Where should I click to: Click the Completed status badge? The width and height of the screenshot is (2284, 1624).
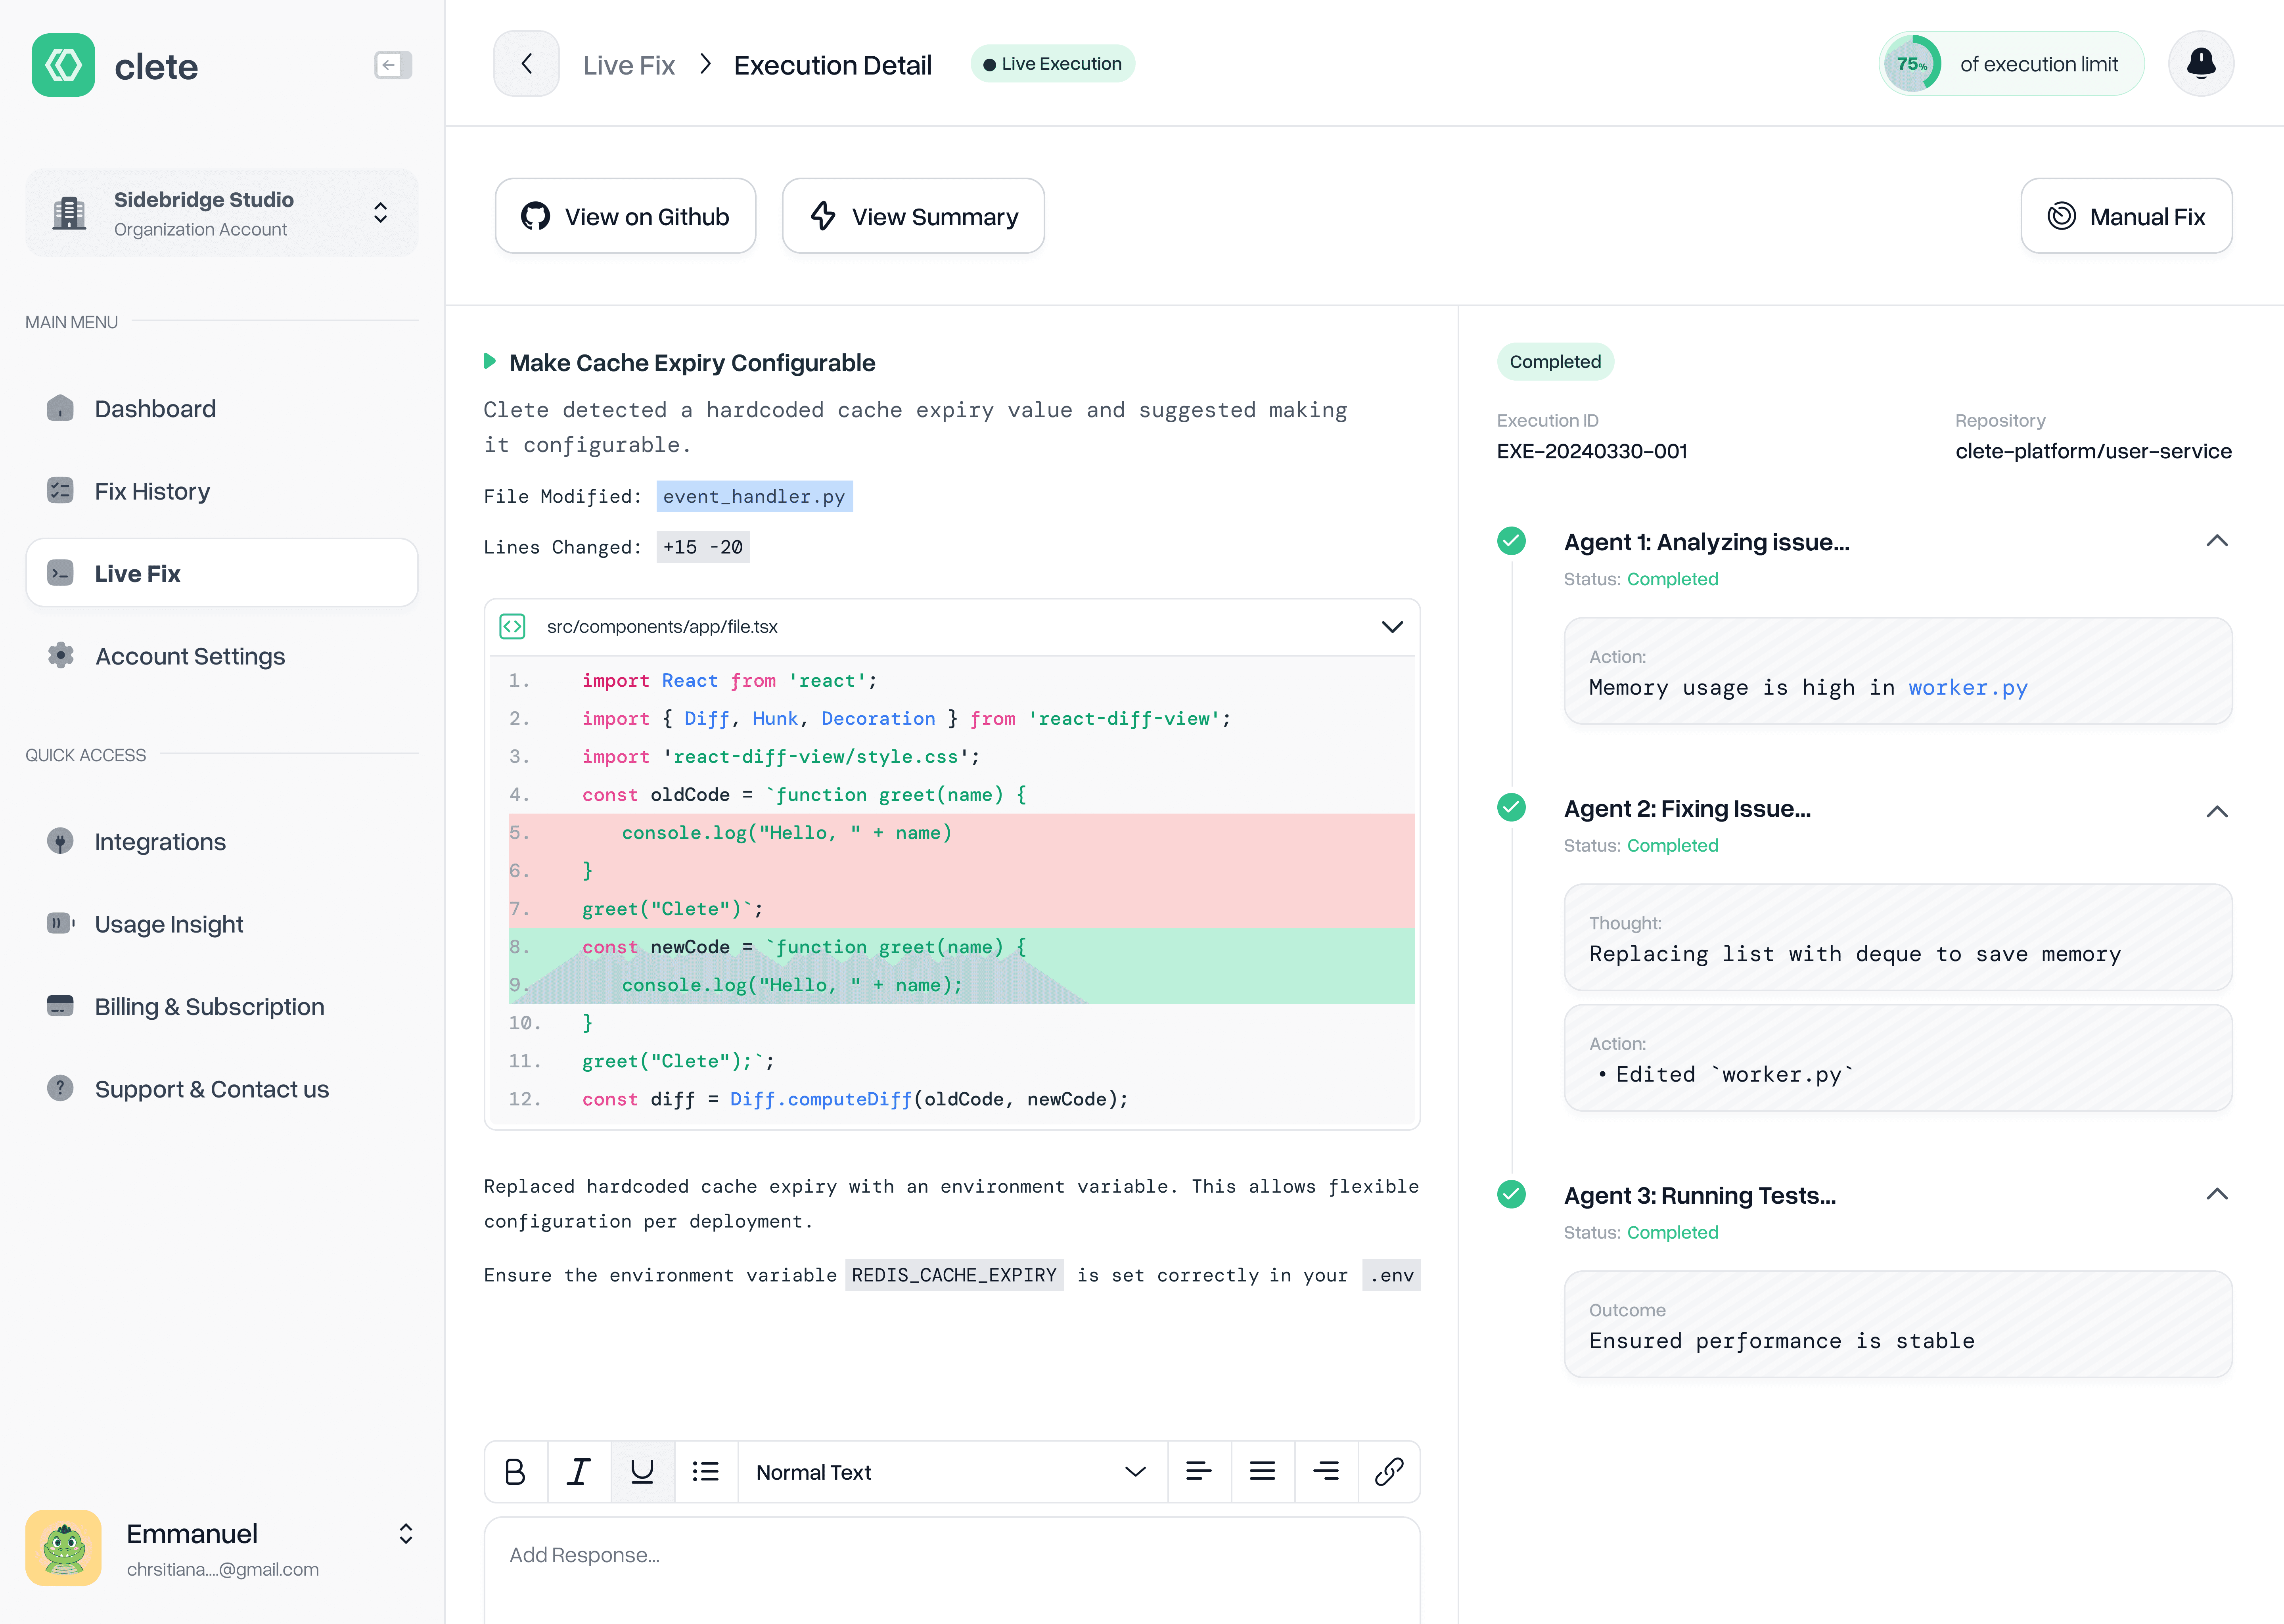click(1555, 361)
